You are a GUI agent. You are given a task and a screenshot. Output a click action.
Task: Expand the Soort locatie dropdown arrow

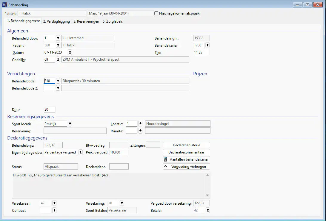coord(70,124)
